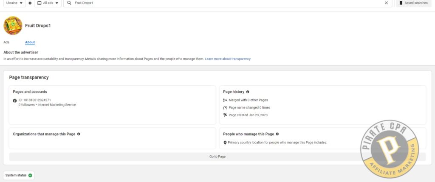Click the primary country location pin icon
Screen dimensions: 435x182
click(225, 143)
